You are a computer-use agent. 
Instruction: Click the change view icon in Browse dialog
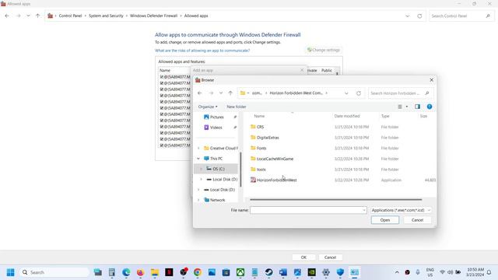pos(400,107)
